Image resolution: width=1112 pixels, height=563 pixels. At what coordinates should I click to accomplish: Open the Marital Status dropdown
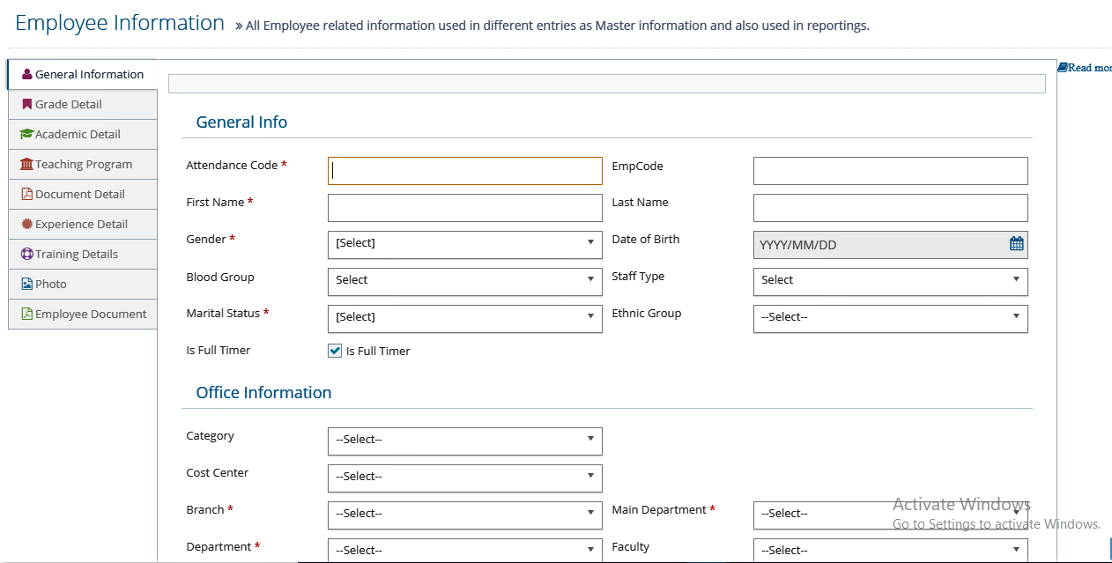click(465, 319)
